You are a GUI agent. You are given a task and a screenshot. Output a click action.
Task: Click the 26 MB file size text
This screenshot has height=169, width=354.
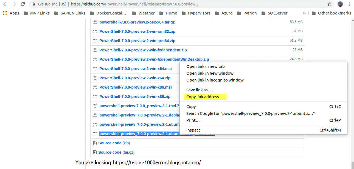(x=297, y=50)
